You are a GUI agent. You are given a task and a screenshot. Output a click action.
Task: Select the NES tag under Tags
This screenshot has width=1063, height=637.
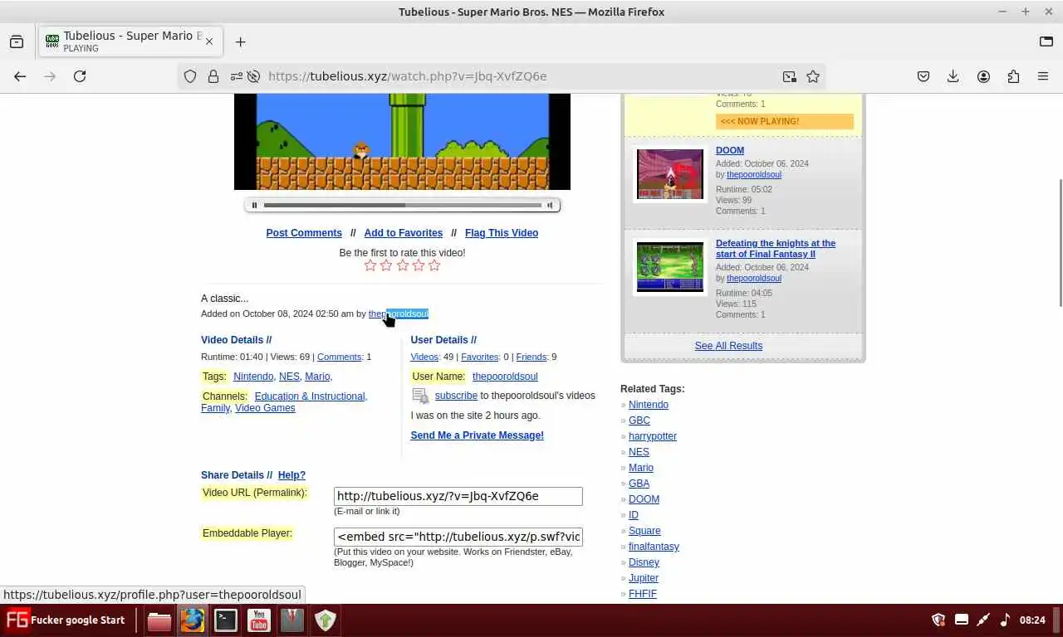(x=289, y=377)
